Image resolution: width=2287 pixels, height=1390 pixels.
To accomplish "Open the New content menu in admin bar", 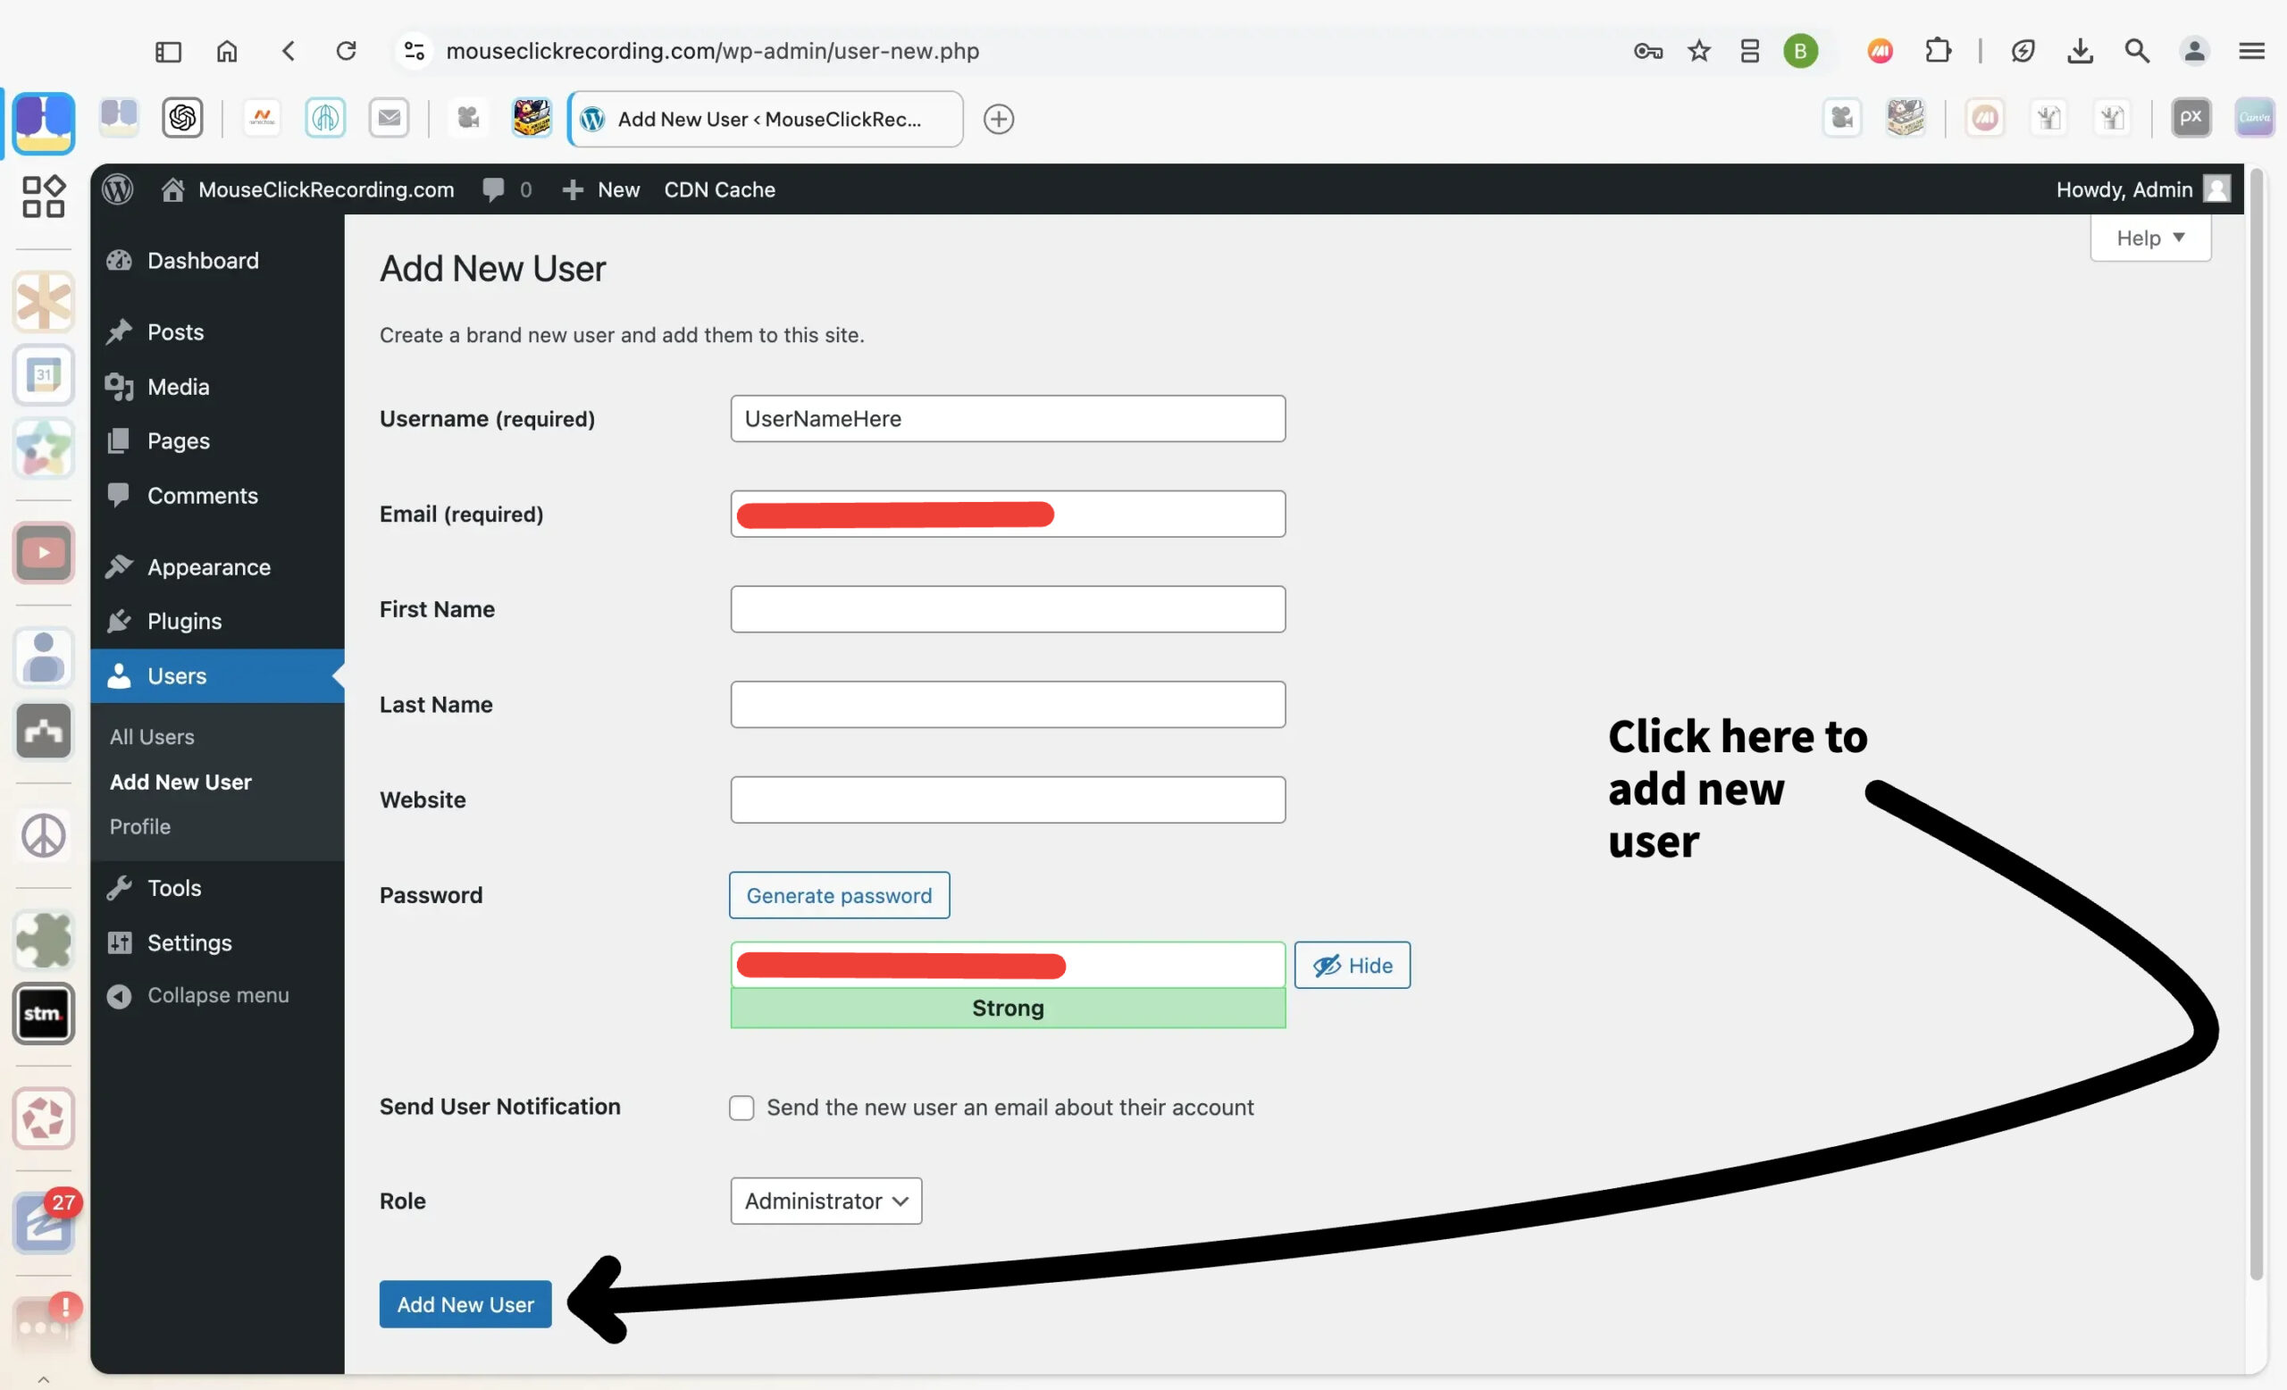I will tap(601, 189).
